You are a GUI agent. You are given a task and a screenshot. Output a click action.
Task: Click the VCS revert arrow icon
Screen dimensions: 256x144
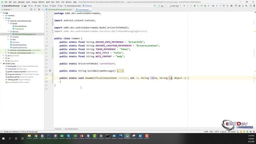pos(227,6)
